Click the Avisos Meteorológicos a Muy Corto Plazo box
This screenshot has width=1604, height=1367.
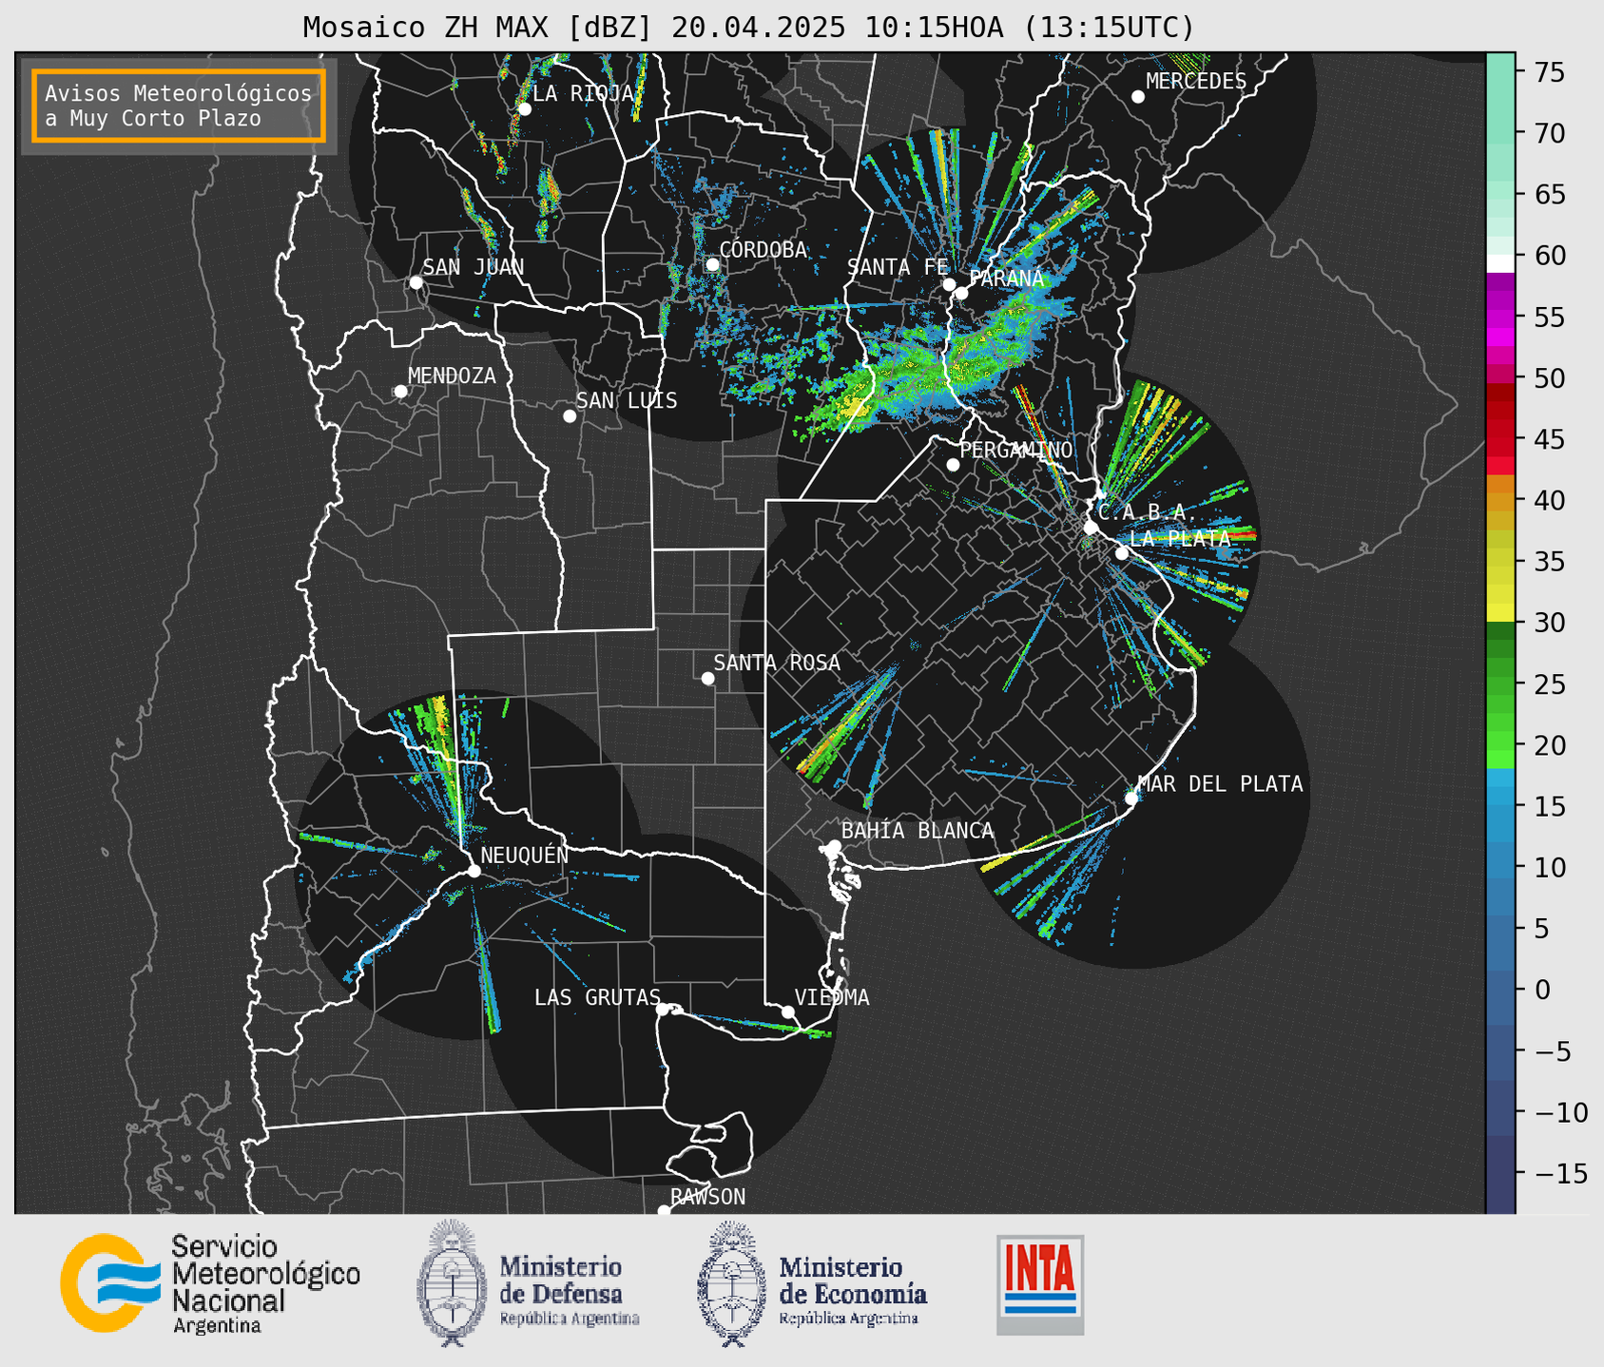click(179, 106)
